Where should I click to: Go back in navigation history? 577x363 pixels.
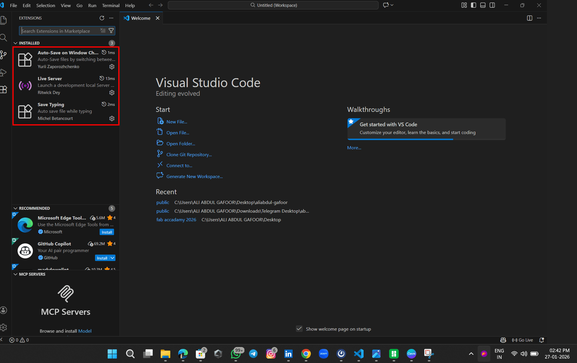tap(151, 5)
